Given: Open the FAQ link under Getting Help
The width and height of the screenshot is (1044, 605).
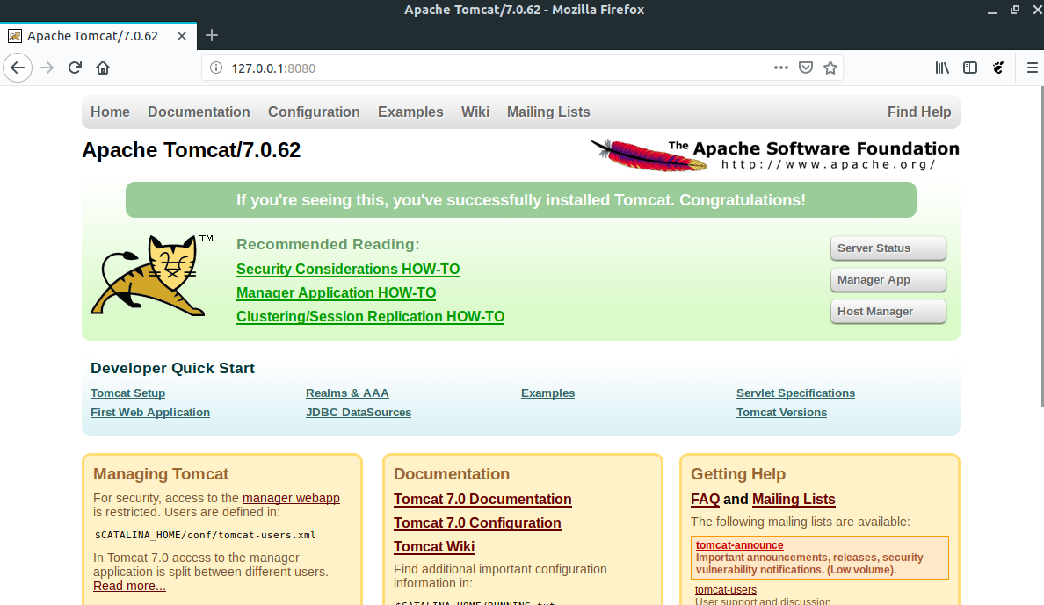Looking at the screenshot, I should [x=705, y=499].
